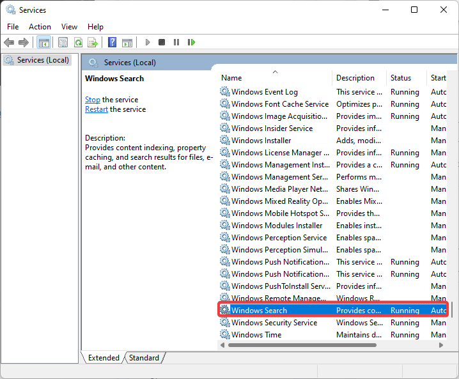This screenshot has width=459, height=379.
Task: Click gear icon of Windows Insider Service
Action: 225,128
